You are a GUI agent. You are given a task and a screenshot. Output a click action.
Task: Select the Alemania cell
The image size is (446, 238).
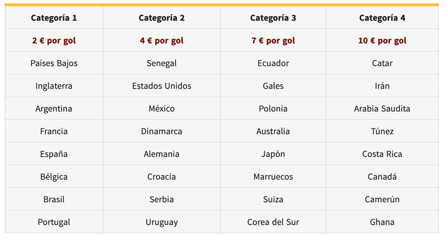click(162, 154)
